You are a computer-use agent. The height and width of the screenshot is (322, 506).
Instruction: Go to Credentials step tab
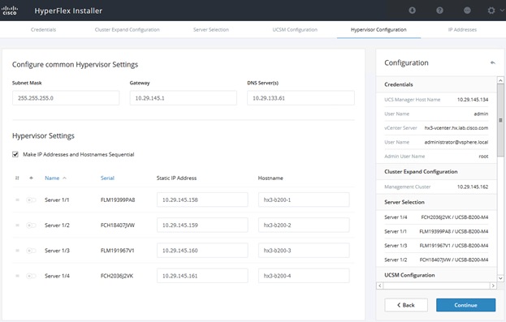[x=43, y=30]
